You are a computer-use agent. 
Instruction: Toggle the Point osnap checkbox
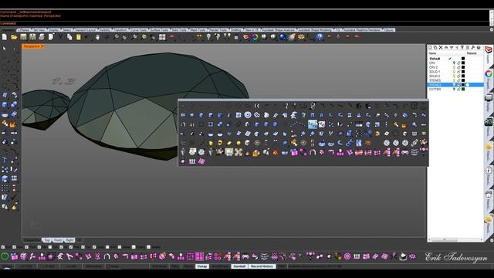(x=27, y=247)
